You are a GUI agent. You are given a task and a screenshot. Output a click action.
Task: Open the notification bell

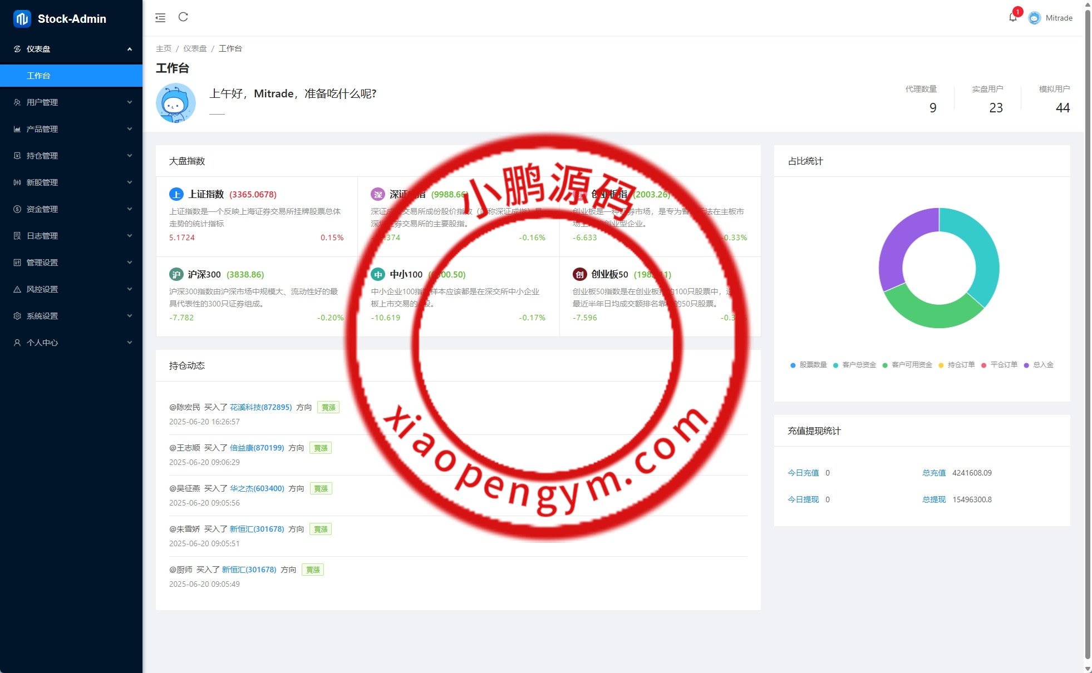pos(1012,17)
